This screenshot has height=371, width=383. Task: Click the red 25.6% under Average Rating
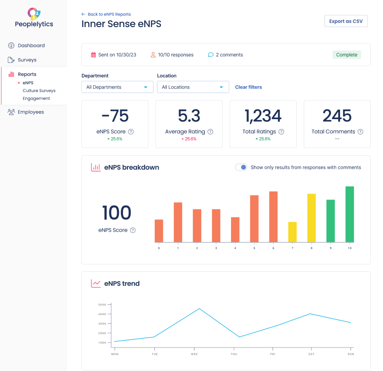click(x=190, y=139)
